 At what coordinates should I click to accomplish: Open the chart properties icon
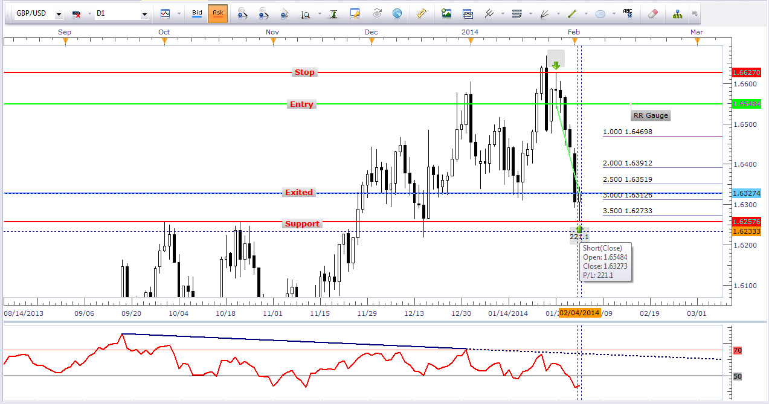click(355, 13)
